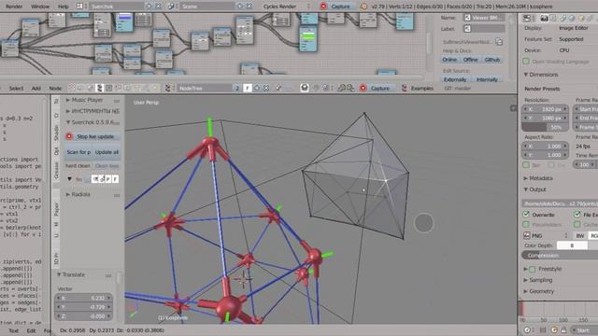This screenshot has height=336, width=598.
Task: Click the pin node tree icon
Action: [x=278, y=89]
